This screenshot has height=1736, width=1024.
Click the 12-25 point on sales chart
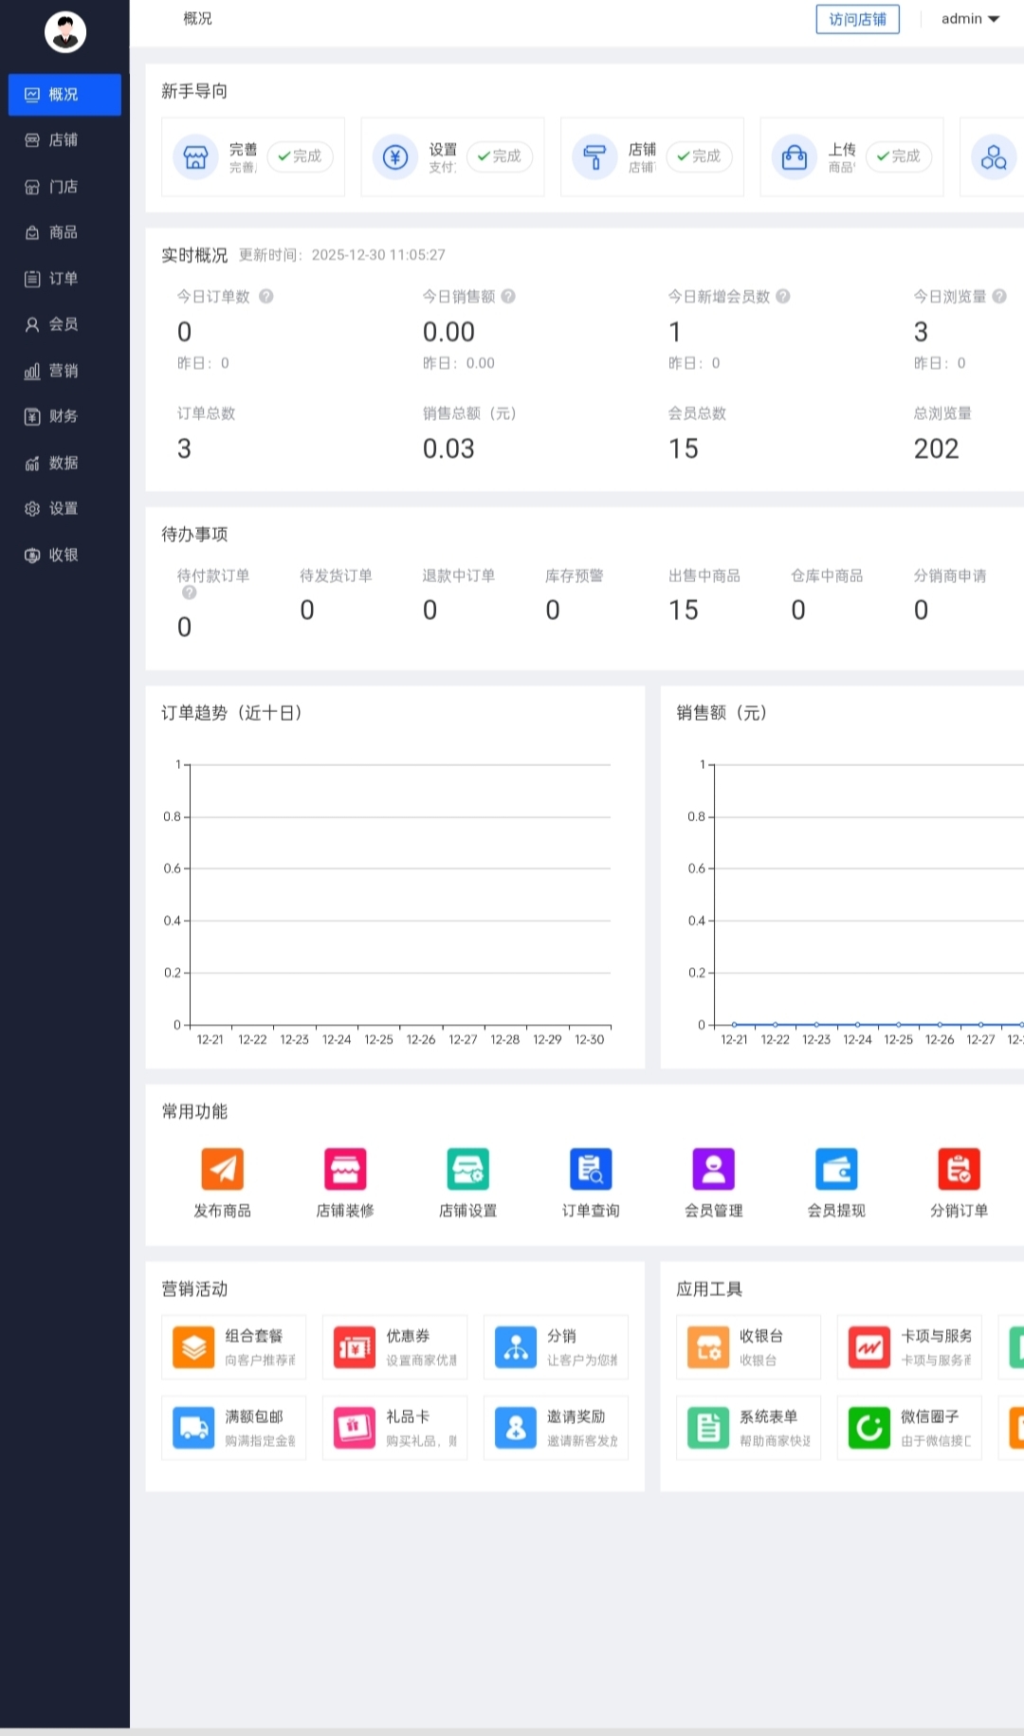point(899,1025)
